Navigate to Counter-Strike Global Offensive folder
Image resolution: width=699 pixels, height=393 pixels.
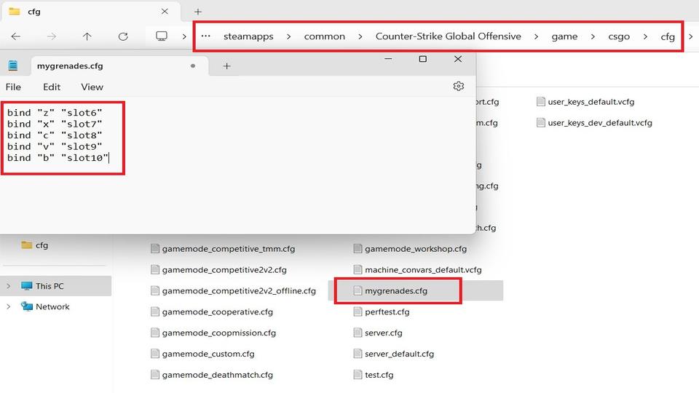448,36
